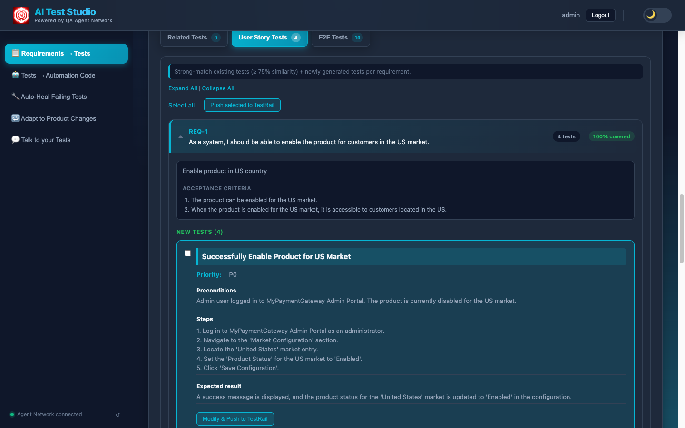Viewport: 685px width, 428px height.
Task: Click the REQ-1 identifier label
Action: (198, 132)
